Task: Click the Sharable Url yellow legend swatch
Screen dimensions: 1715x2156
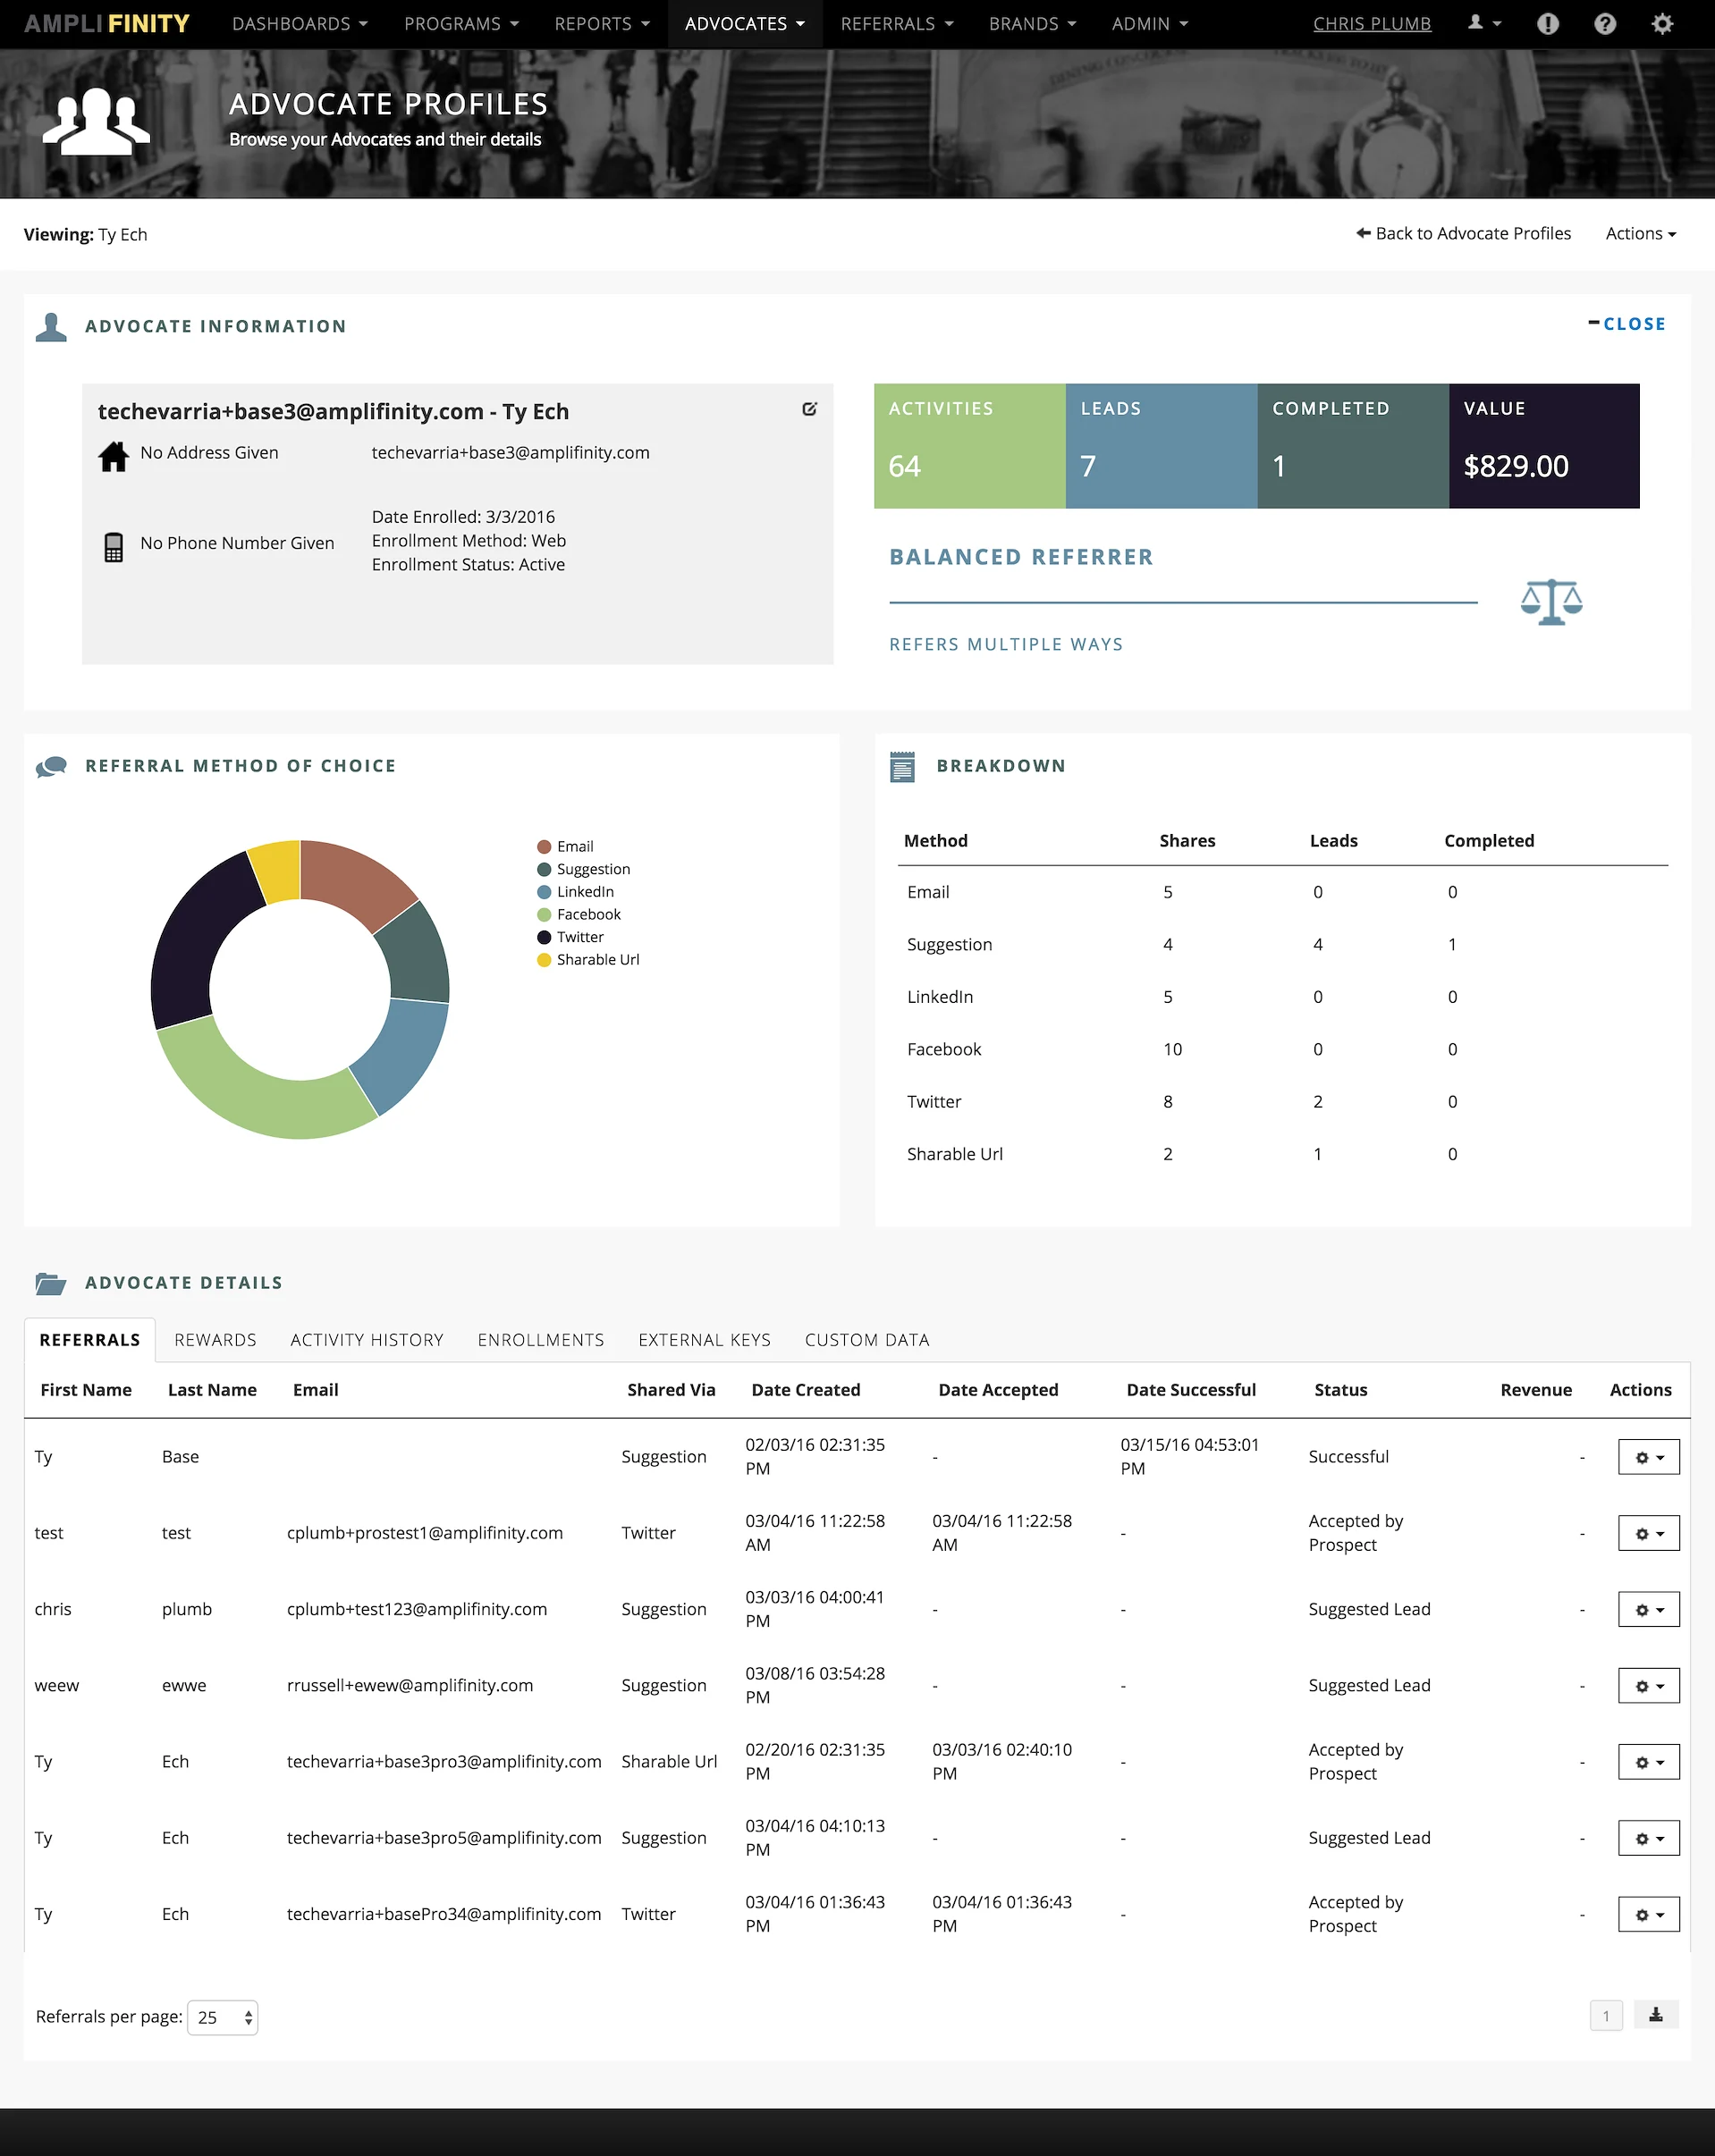Action: 545,959
